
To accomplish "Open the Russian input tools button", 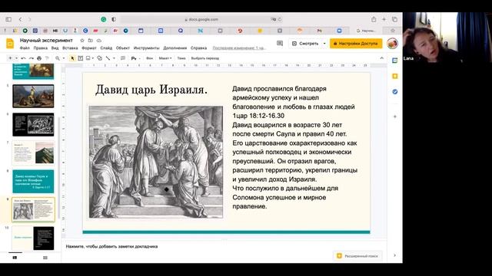I will pyautogui.click(x=134, y=58).
